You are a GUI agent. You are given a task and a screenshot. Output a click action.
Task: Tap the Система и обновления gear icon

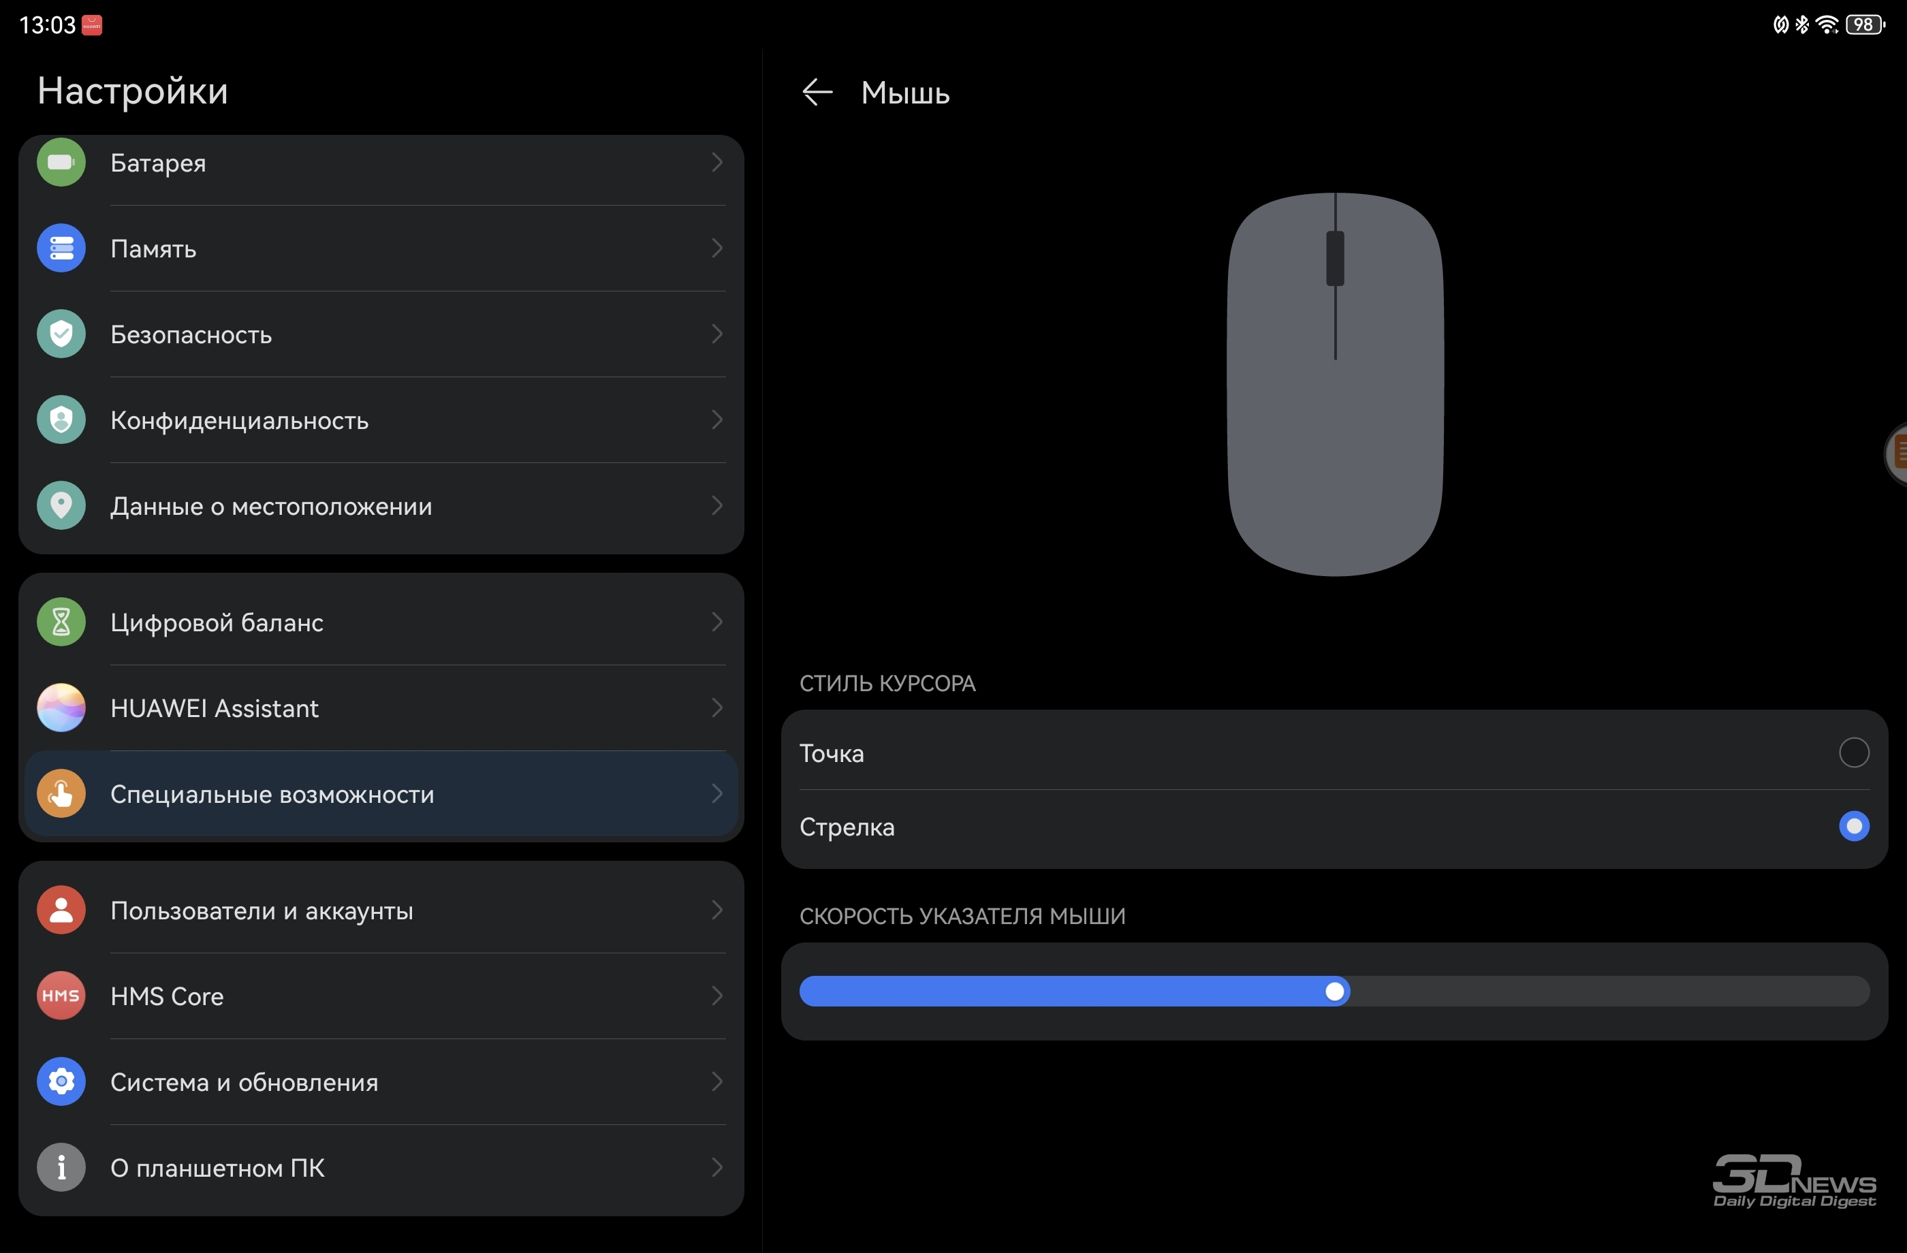tap(61, 1081)
